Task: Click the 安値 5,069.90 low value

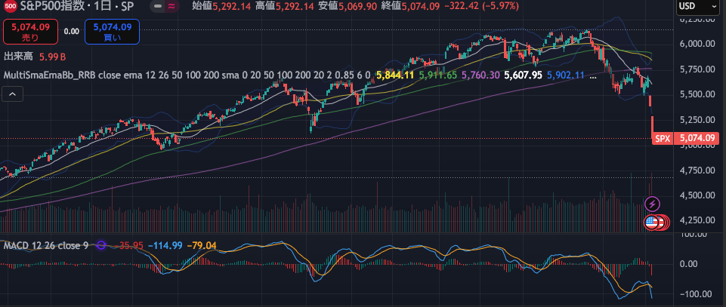Action: (x=348, y=7)
